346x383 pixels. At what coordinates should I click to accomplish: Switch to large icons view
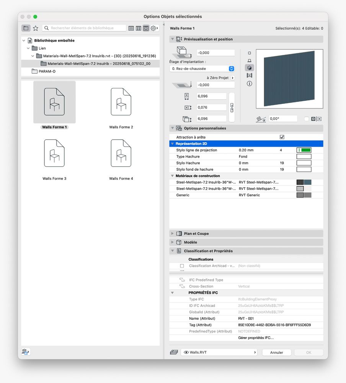(146, 28)
